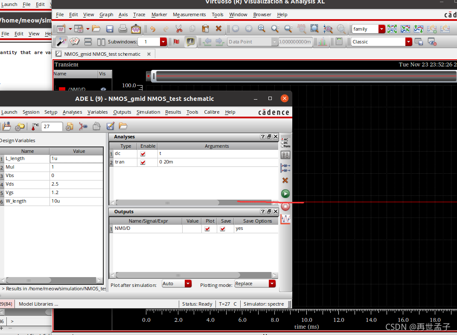Click the Analyses panel help question button

pyautogui.click(x=262, y=137)
